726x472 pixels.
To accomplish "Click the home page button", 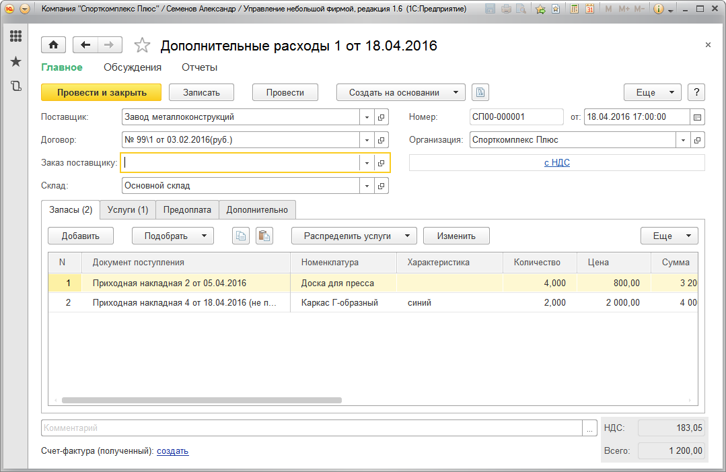I will (53, 45).
